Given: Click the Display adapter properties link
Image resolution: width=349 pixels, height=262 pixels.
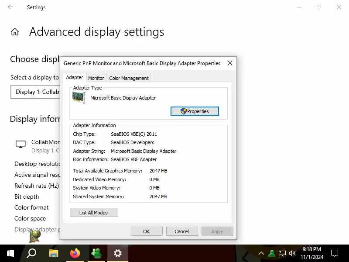Looking at the screenshot, I should coord(37,230).
